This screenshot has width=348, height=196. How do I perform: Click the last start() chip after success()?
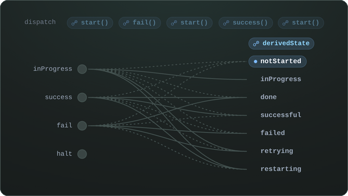pyautogui.click(x=301, y=23)
